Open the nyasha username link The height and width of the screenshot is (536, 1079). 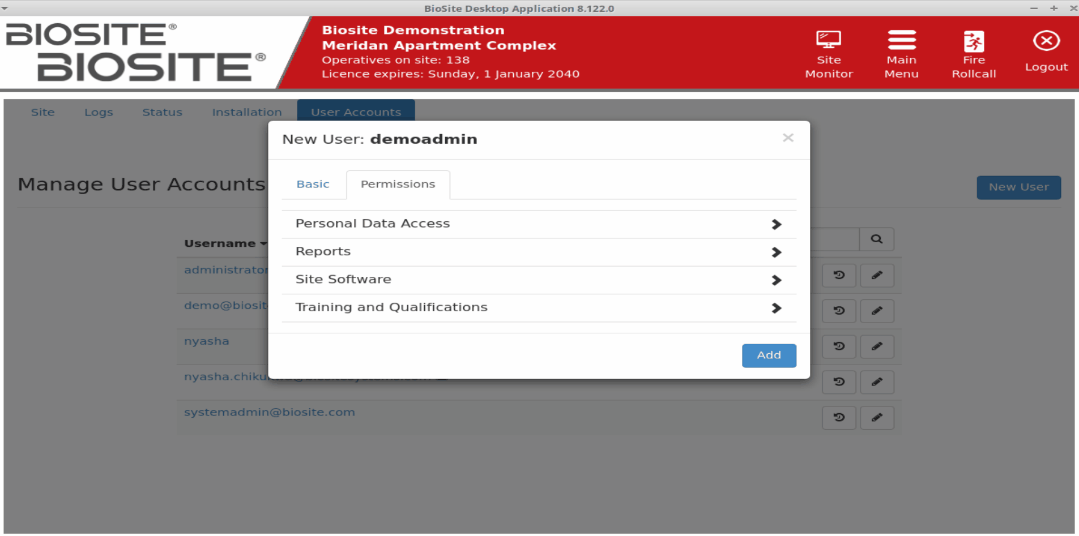[x=206, y=341]
